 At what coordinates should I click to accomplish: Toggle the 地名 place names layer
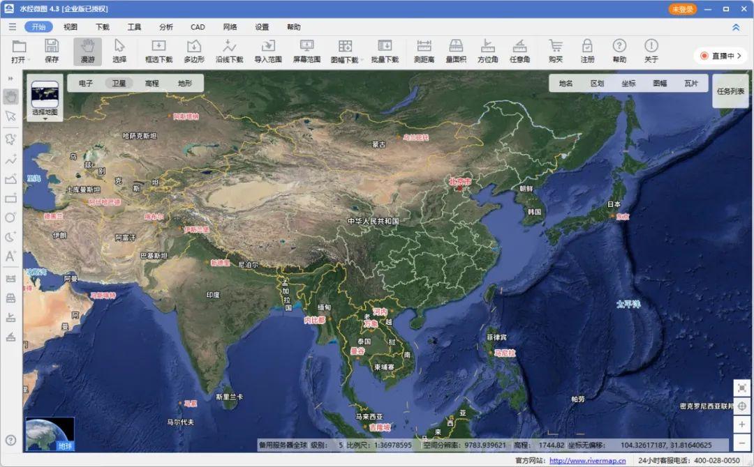click(566, 83)
